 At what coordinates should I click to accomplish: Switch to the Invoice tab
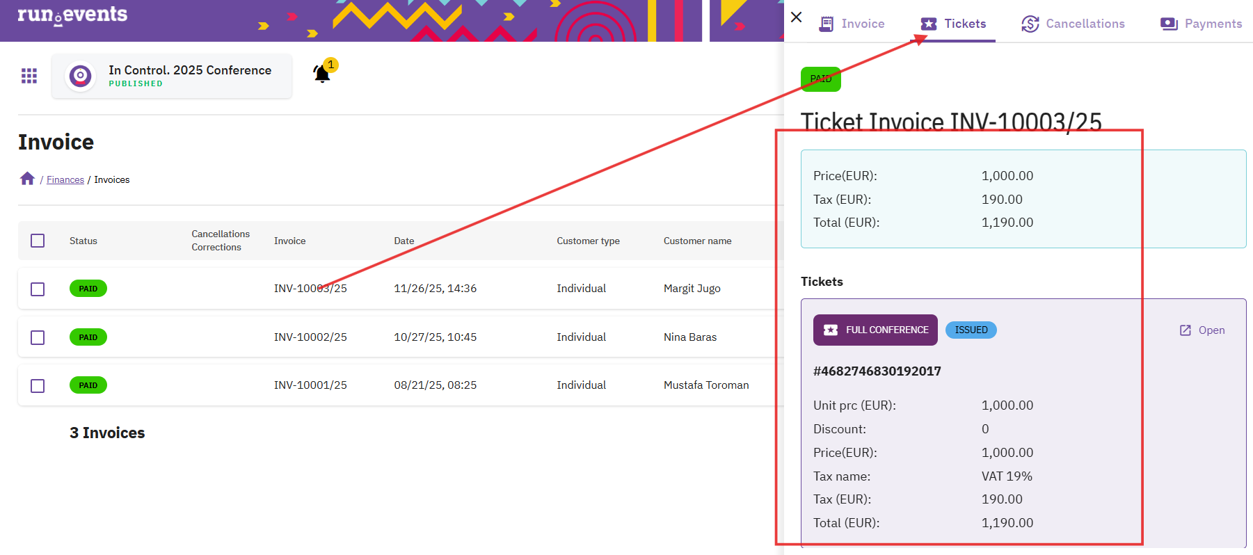[x=852, y=24]
